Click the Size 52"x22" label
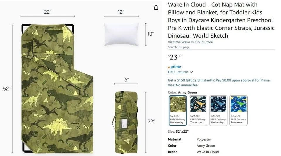Screen dimensions: 281x156 (178, 131)
